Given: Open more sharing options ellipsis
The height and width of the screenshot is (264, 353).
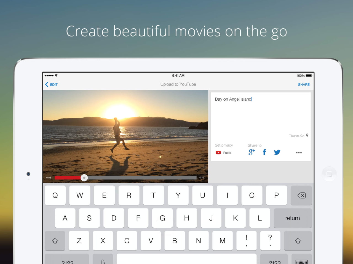Looking at the screenshot, I should click(x=299, y=152).
